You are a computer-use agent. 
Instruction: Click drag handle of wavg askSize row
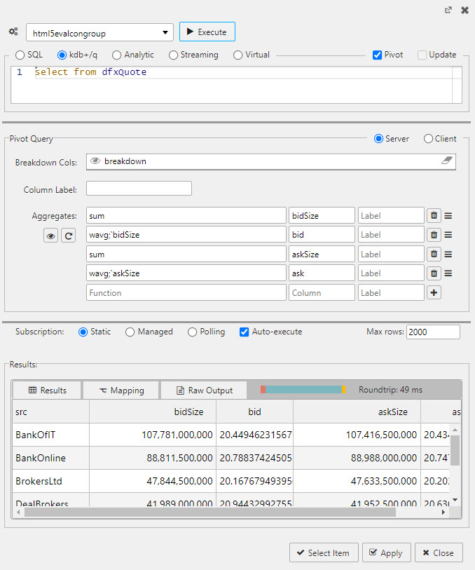[448, 273]
